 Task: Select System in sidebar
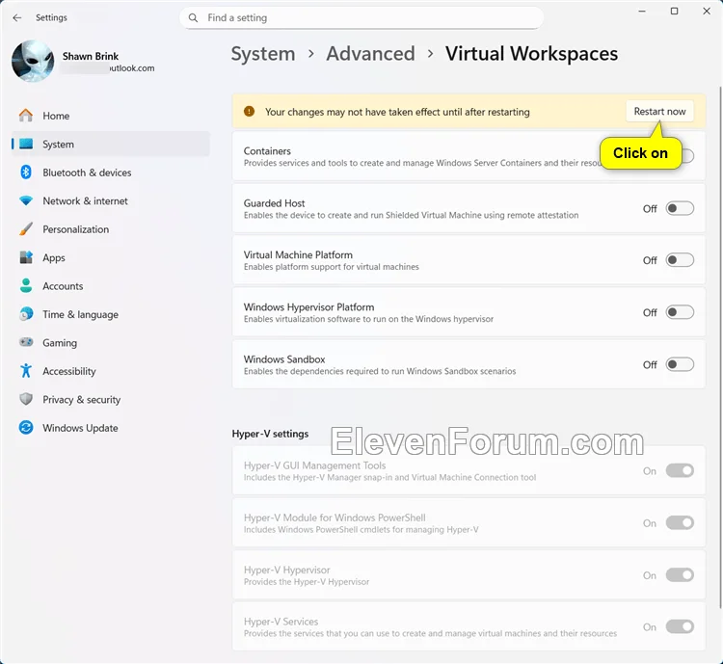coord(111,144)
